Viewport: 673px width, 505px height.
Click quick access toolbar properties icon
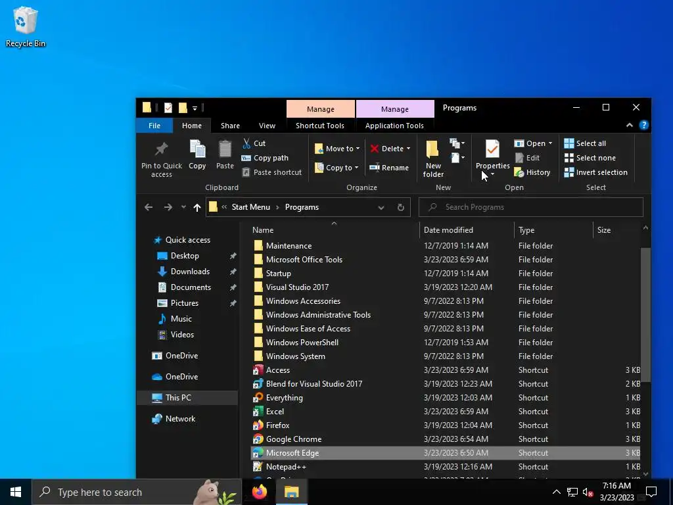click(168, 108)
